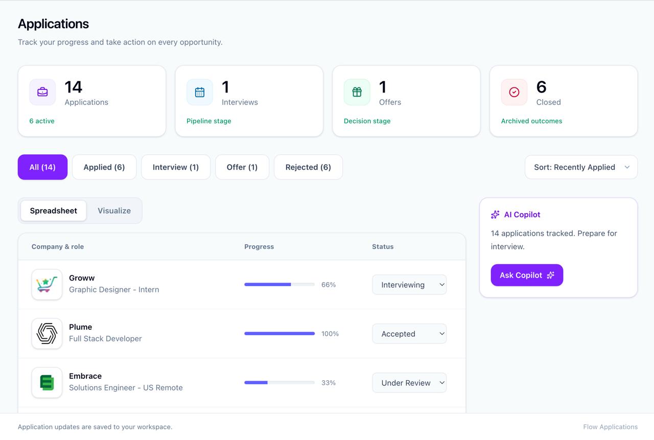The image size is (654, 440).
Task: Click the Applications page title
Action: click(x=54, y=24)
